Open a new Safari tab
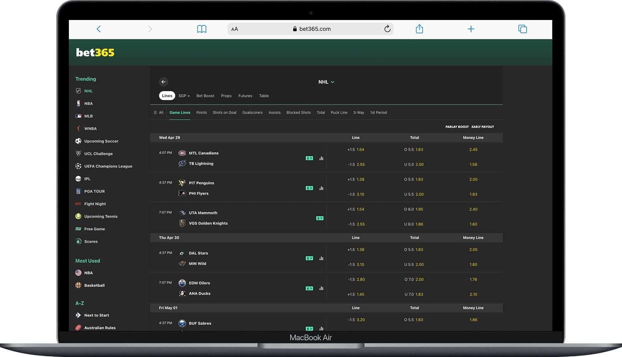Image resolution: width=622 pixels, height=357 pixels. pos(471,29)
